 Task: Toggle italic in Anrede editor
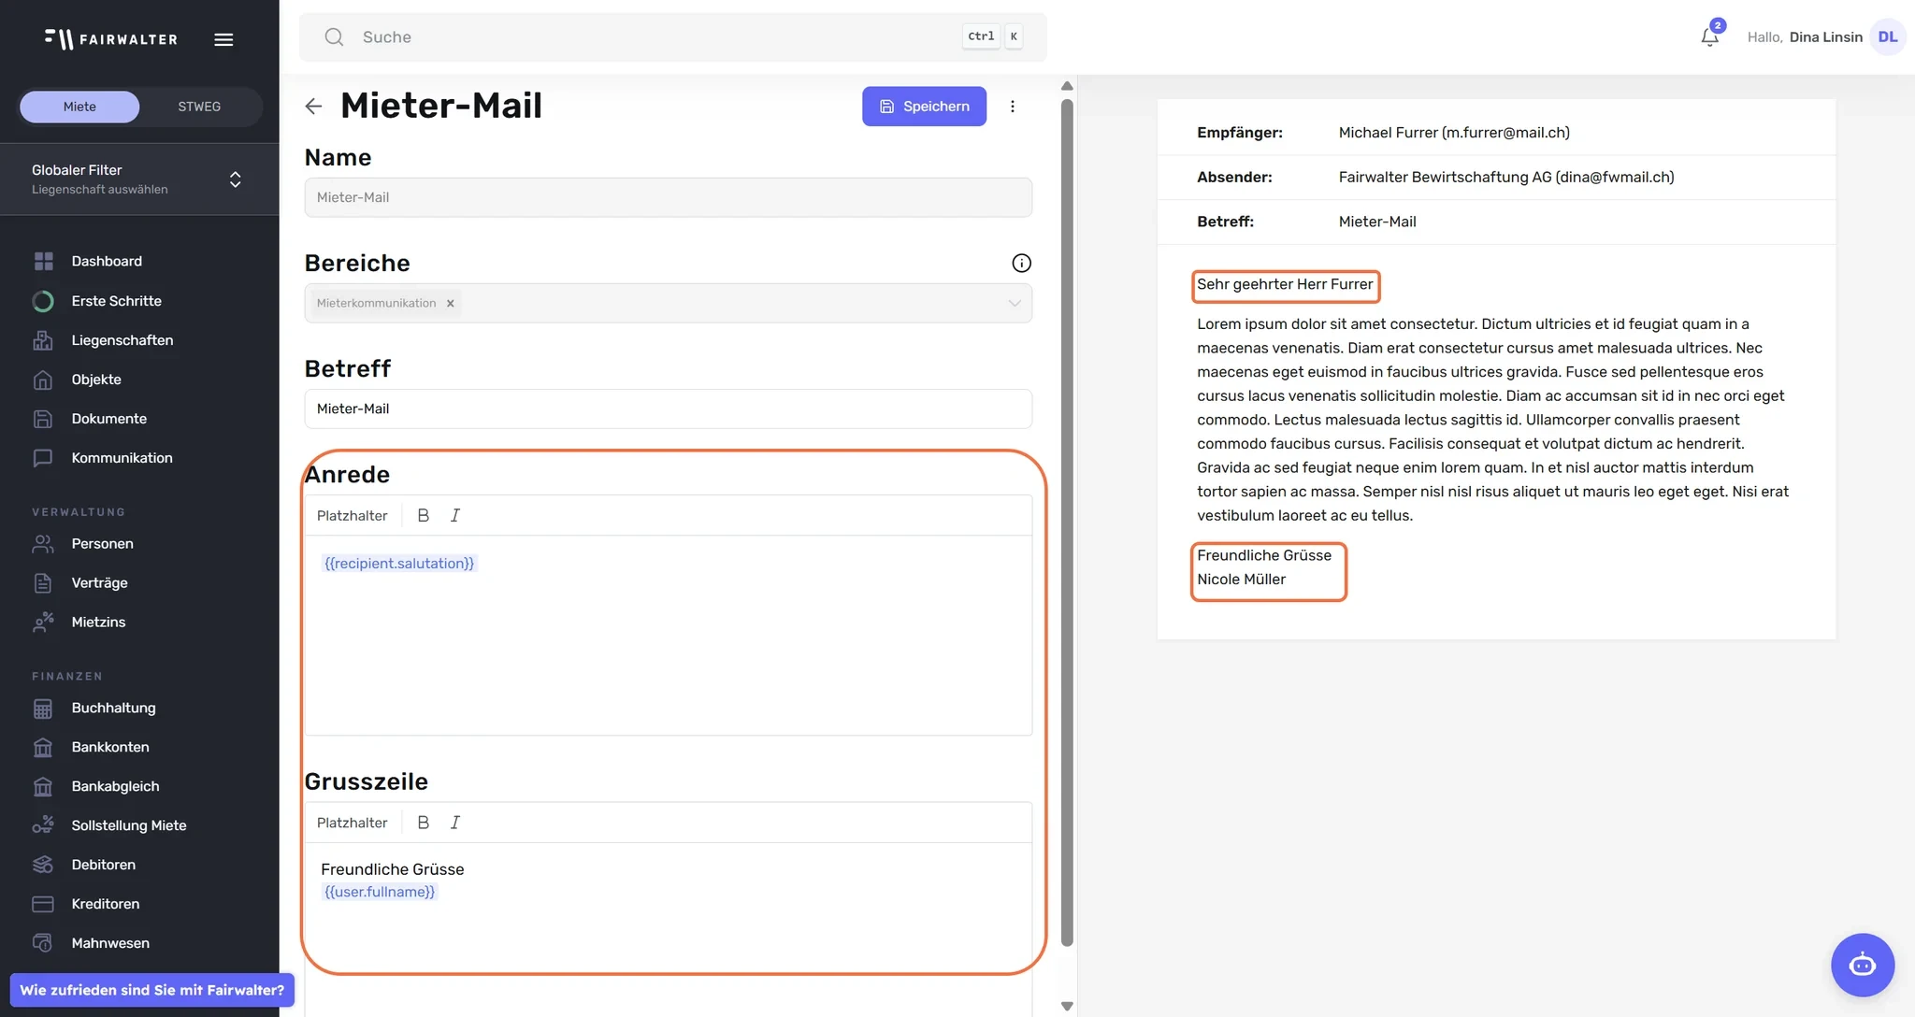(455, 516)
